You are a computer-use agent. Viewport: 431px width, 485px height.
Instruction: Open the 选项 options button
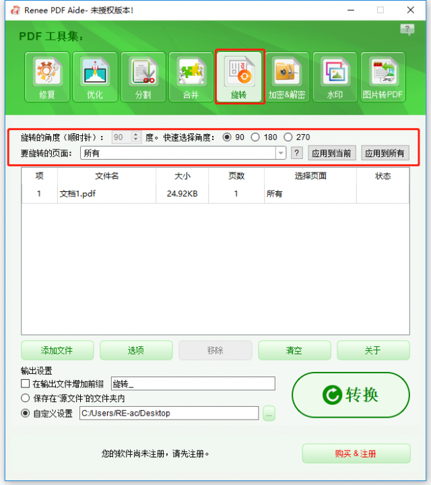(136, 350)
